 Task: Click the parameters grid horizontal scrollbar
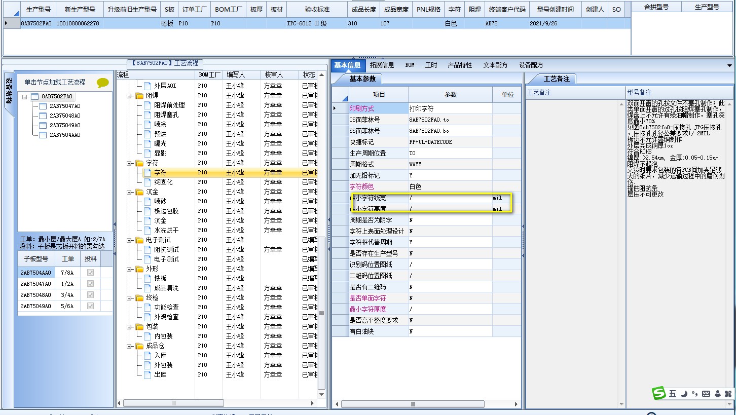click(x=426, y=404)
